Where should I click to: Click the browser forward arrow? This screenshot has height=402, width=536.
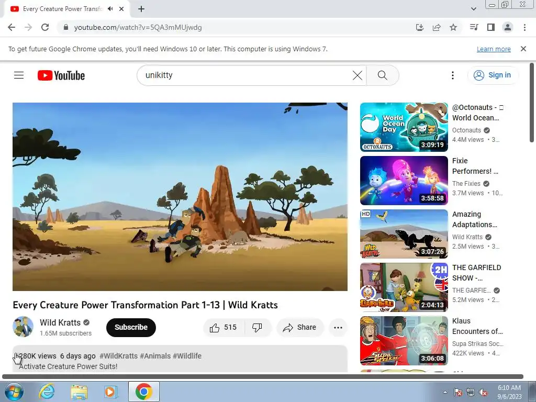tap(28, 27)
